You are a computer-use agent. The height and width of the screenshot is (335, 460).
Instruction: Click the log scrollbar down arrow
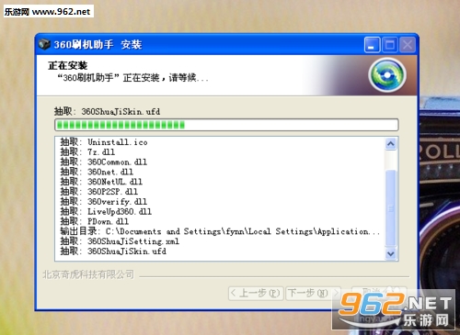[x=391, y=254]
